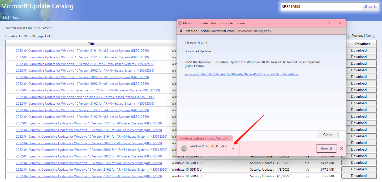
Task: Click Download button for Dynamic 20H2 x64 row
Action: 359,156
